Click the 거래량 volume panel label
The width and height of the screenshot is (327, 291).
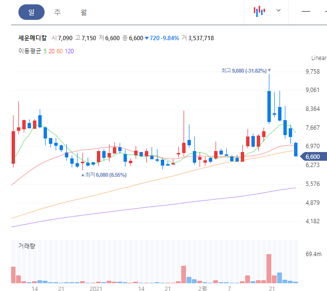point(27,246)
